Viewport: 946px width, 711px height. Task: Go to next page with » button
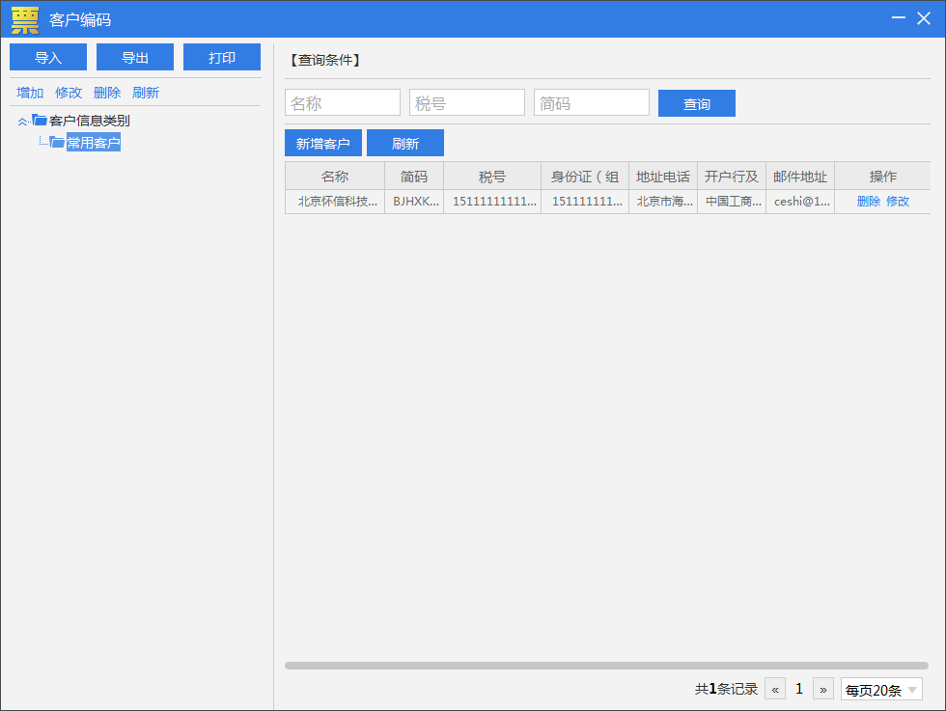822,689
